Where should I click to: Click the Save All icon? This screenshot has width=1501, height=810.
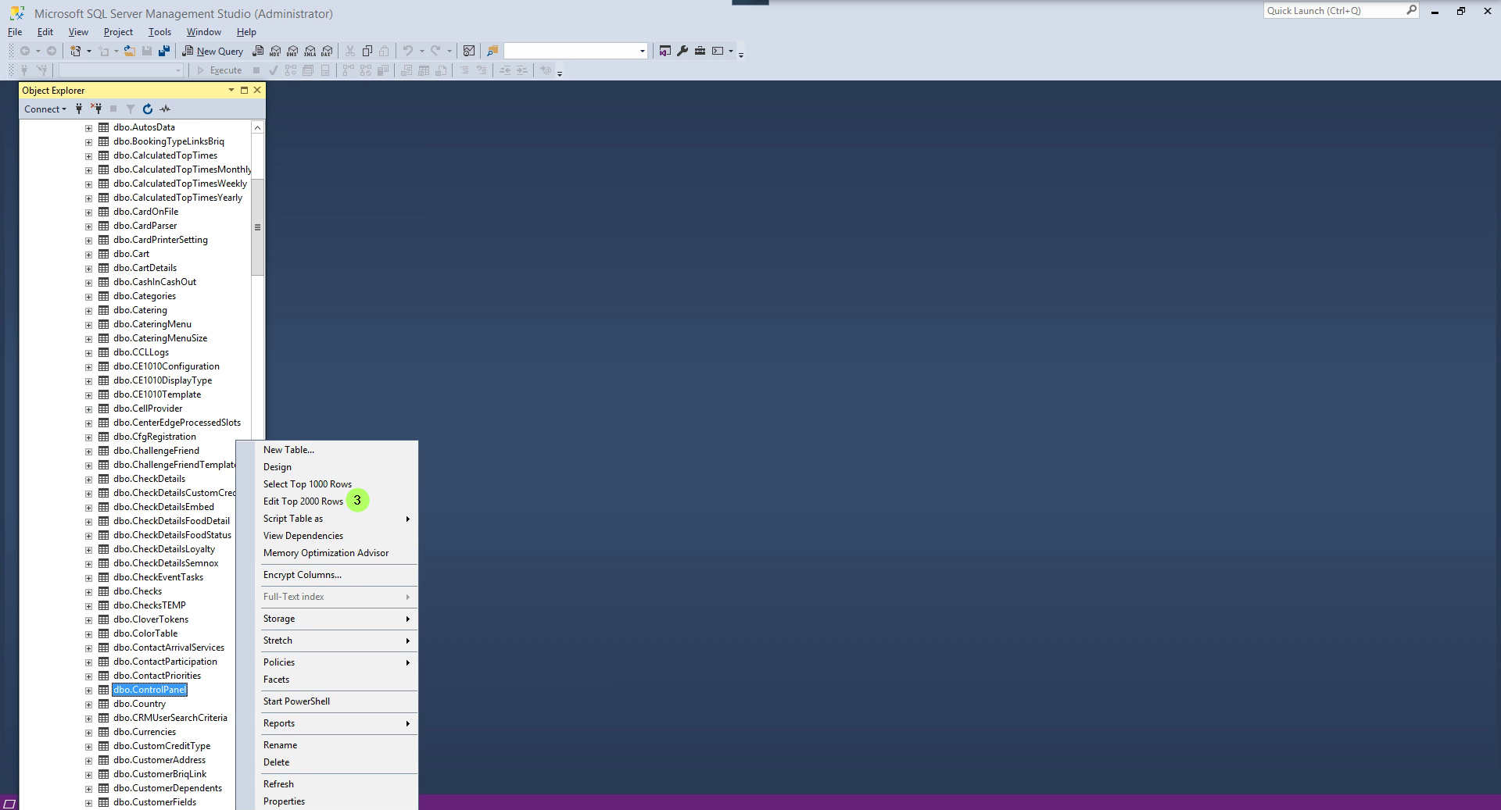point(164,51)
